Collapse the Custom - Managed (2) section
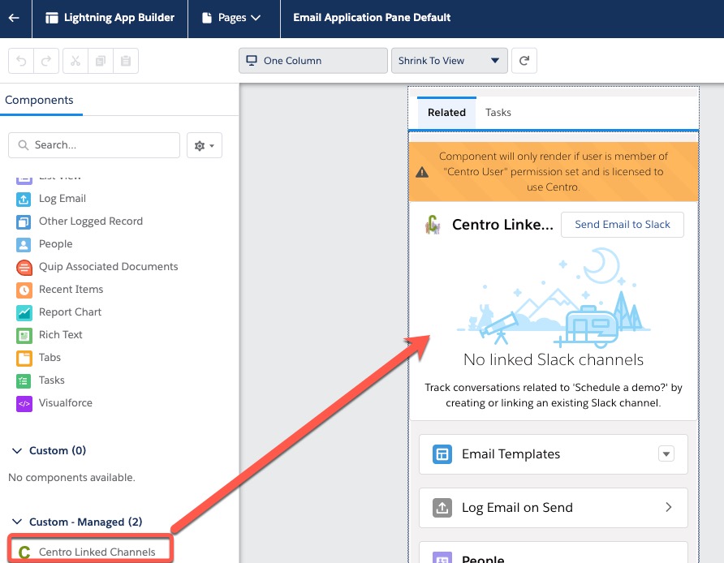The image size is (724, 563). pyautogui.click(x=17, y=522)
